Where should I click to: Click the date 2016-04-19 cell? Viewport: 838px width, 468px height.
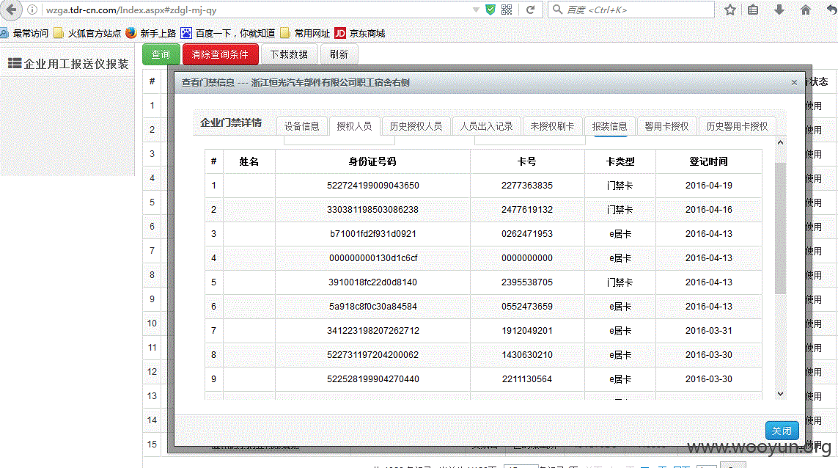709,186
